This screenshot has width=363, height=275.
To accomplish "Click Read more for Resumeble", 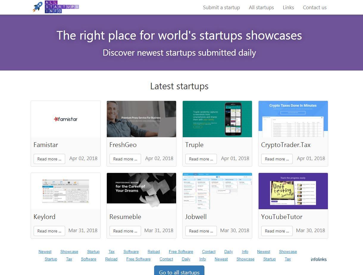I will pyautogui.click(x=125, y=231).
